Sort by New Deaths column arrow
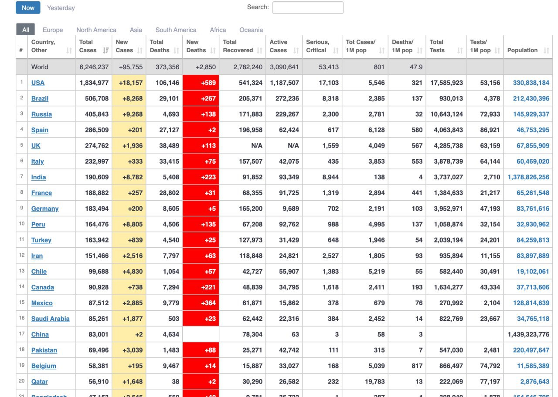 click(213, 50)
